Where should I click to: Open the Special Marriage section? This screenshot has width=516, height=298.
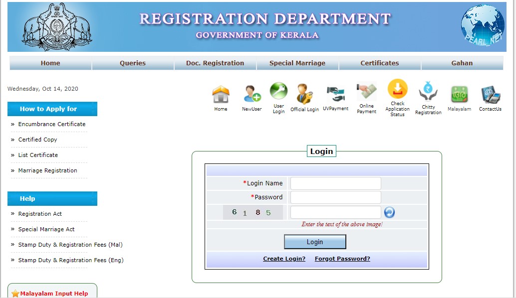297,63
